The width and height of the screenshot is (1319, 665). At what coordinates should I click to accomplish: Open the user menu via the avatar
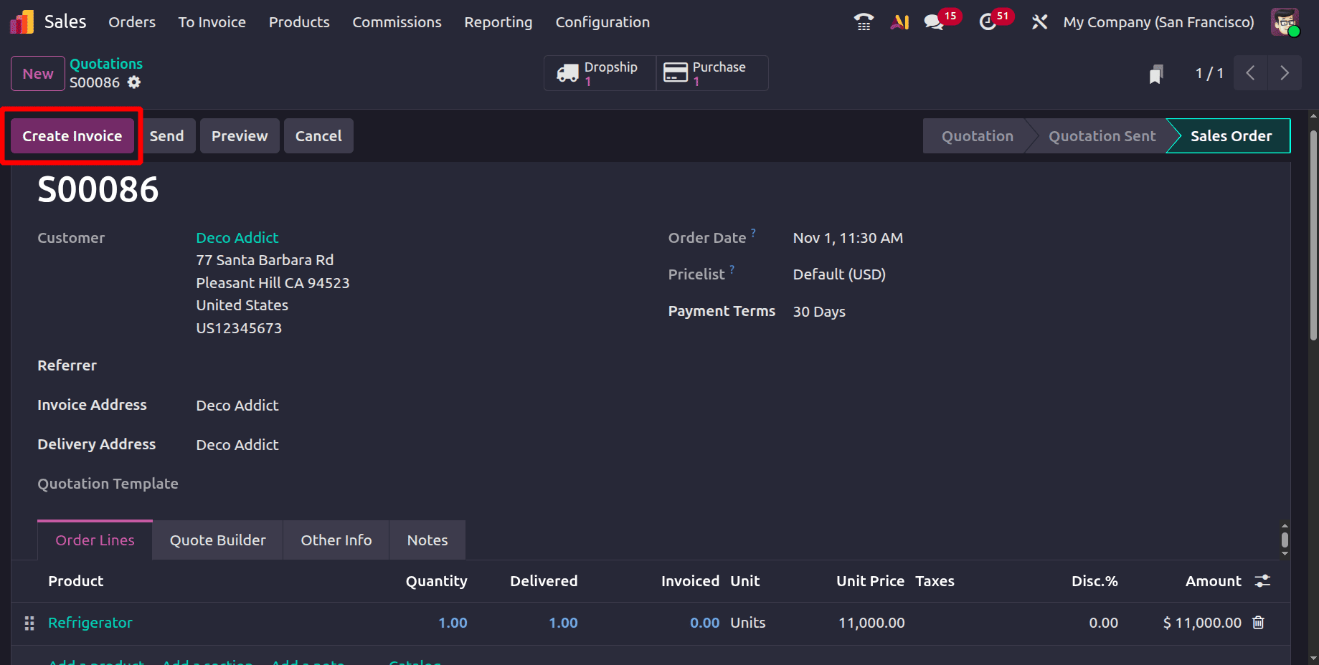[1285, 21]
